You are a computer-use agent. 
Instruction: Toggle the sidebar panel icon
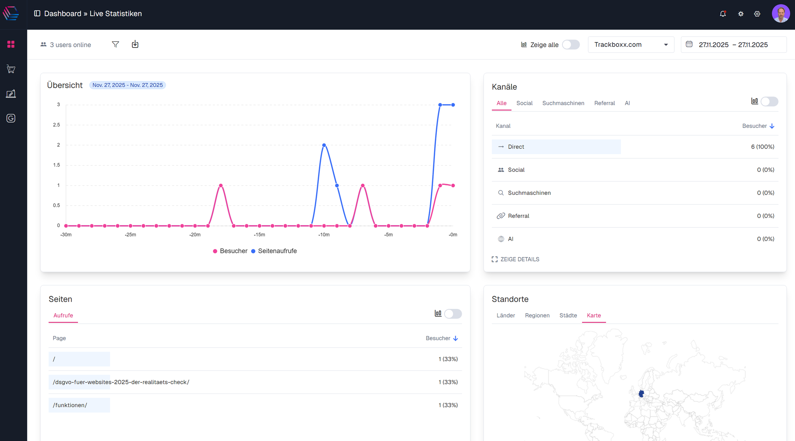37,13
